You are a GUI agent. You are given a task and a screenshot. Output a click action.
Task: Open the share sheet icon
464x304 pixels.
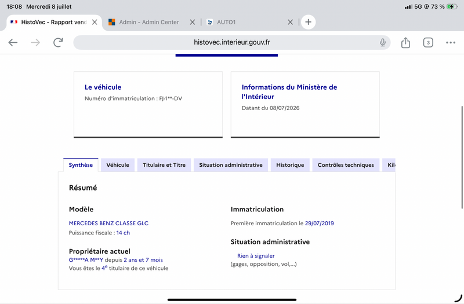[x=405, y=42]
